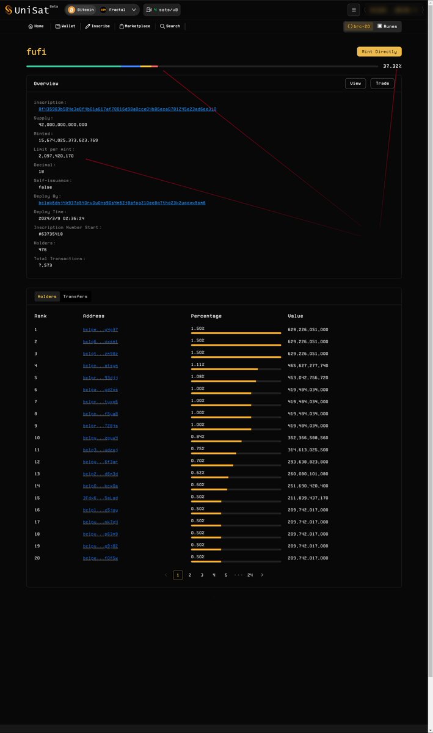Open rank 3 holder address link
The width and height of the screenshot is (433, 733).
(101, 354)
